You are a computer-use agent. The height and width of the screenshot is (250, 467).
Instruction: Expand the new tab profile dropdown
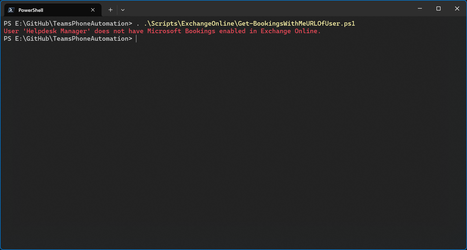pyautogui.click(x=123, y=10)
